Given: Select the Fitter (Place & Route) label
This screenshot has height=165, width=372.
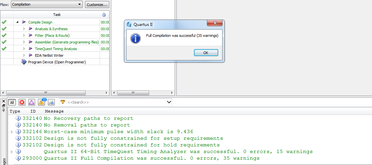Looking at the screenshot, I should [x=52, y=35].
